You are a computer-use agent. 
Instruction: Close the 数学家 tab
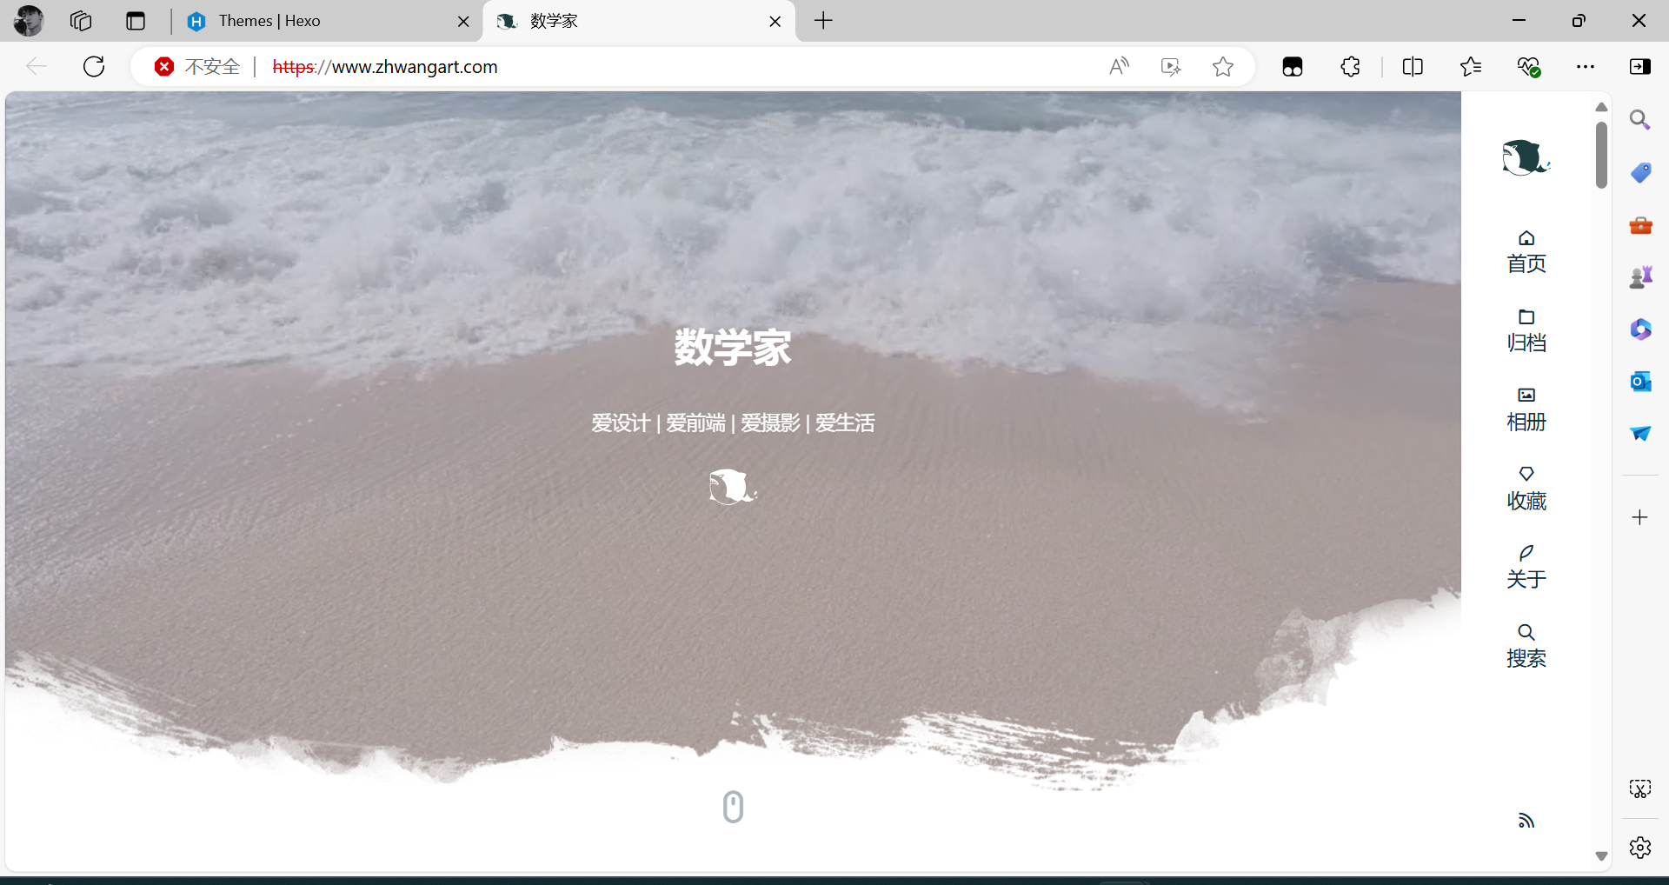775,21
